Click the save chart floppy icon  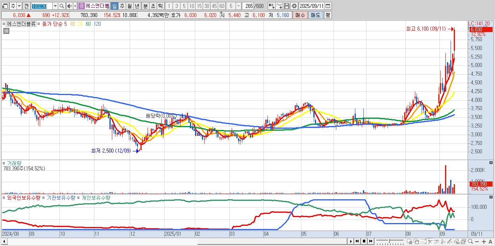[287, 6]
